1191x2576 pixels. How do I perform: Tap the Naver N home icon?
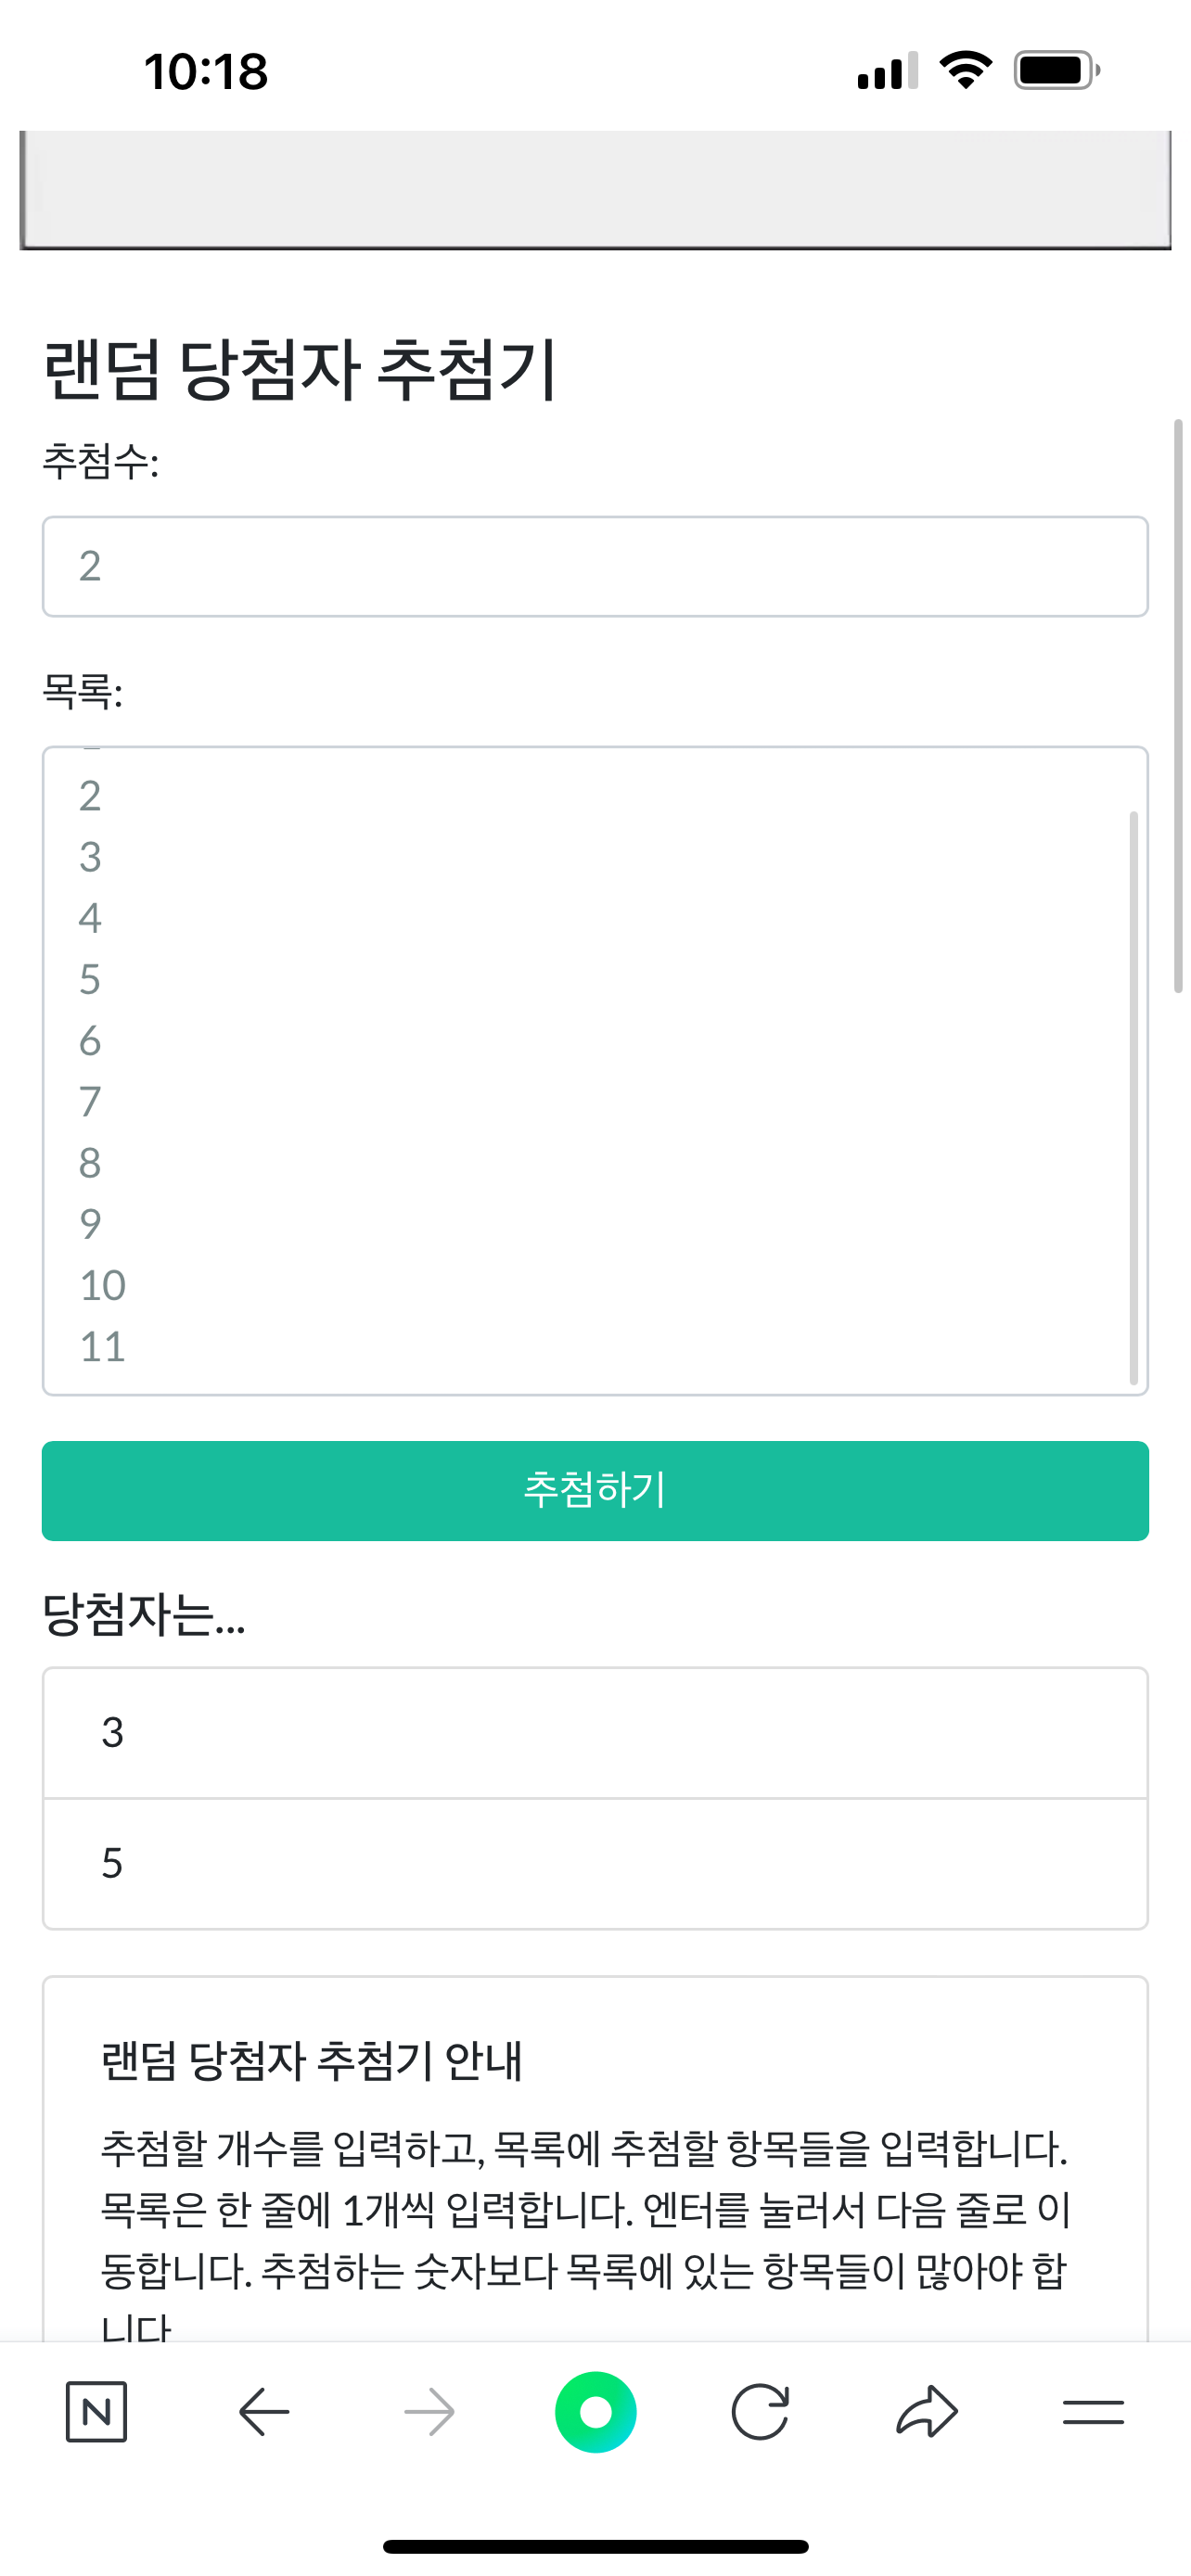(x=96, y=2412)
